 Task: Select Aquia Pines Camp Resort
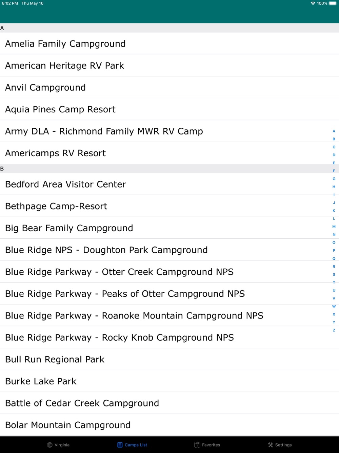tap(169, 109)
